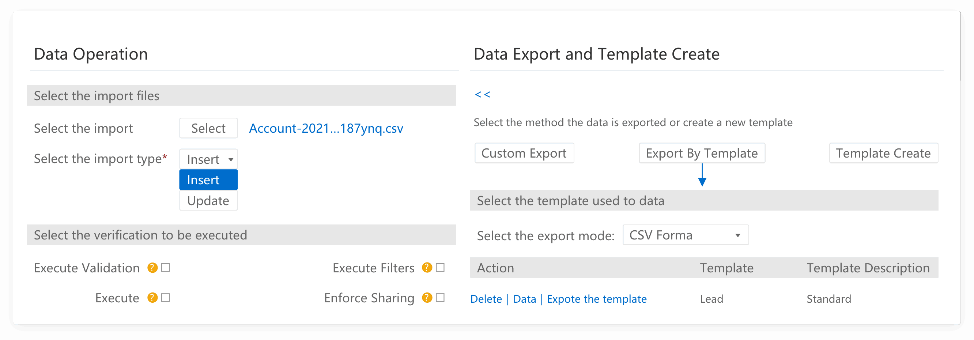Check the Enforce Sharing checkbox
Image resolution: width=974 pixels, height=340 pixels.
click(x=440, y=298)
